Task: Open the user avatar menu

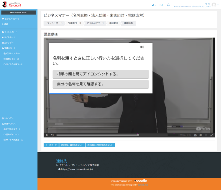Action: coord(215,5)
